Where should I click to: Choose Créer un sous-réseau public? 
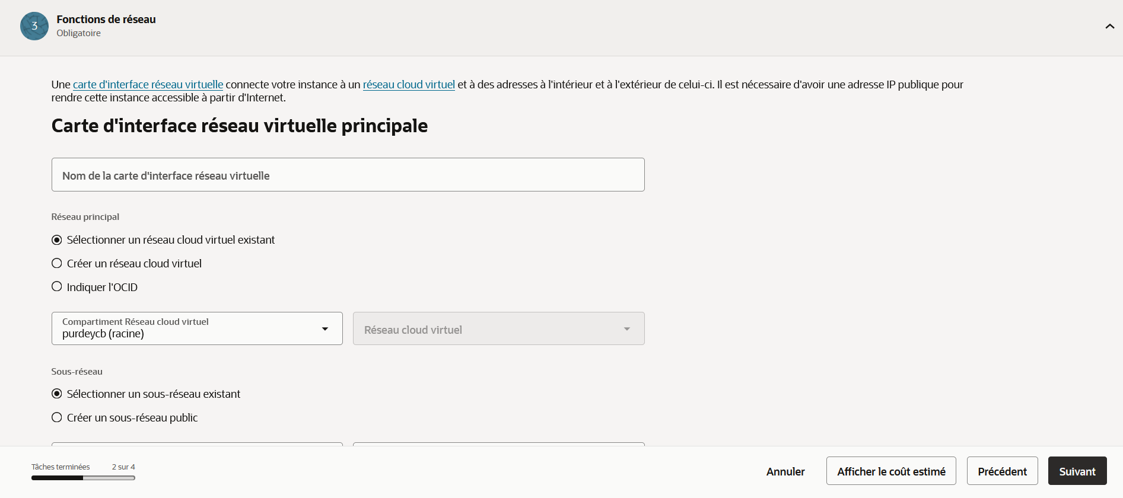57,417
